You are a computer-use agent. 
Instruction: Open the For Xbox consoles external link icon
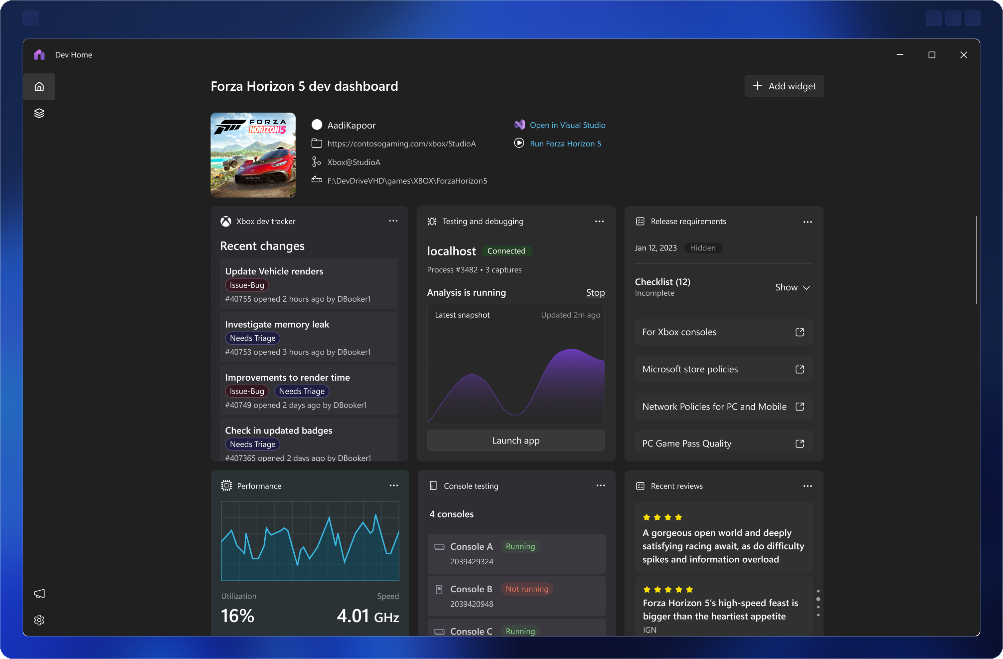click(799, 332)
